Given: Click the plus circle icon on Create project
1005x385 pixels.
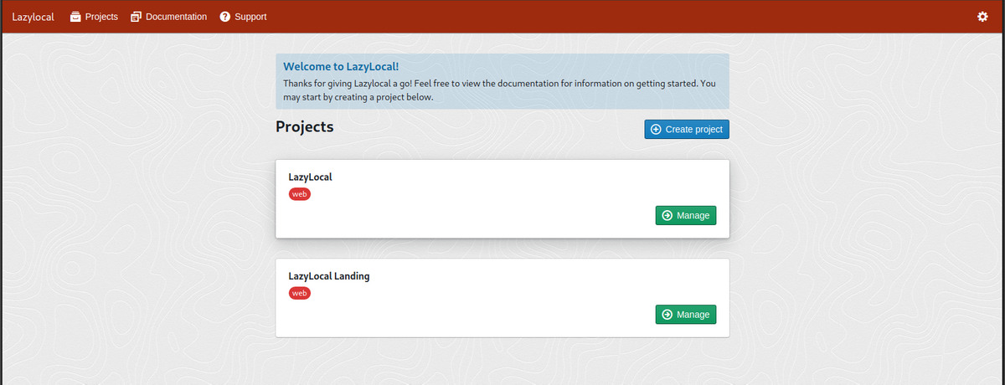Looking at the screenshot, I should point(656,130).
